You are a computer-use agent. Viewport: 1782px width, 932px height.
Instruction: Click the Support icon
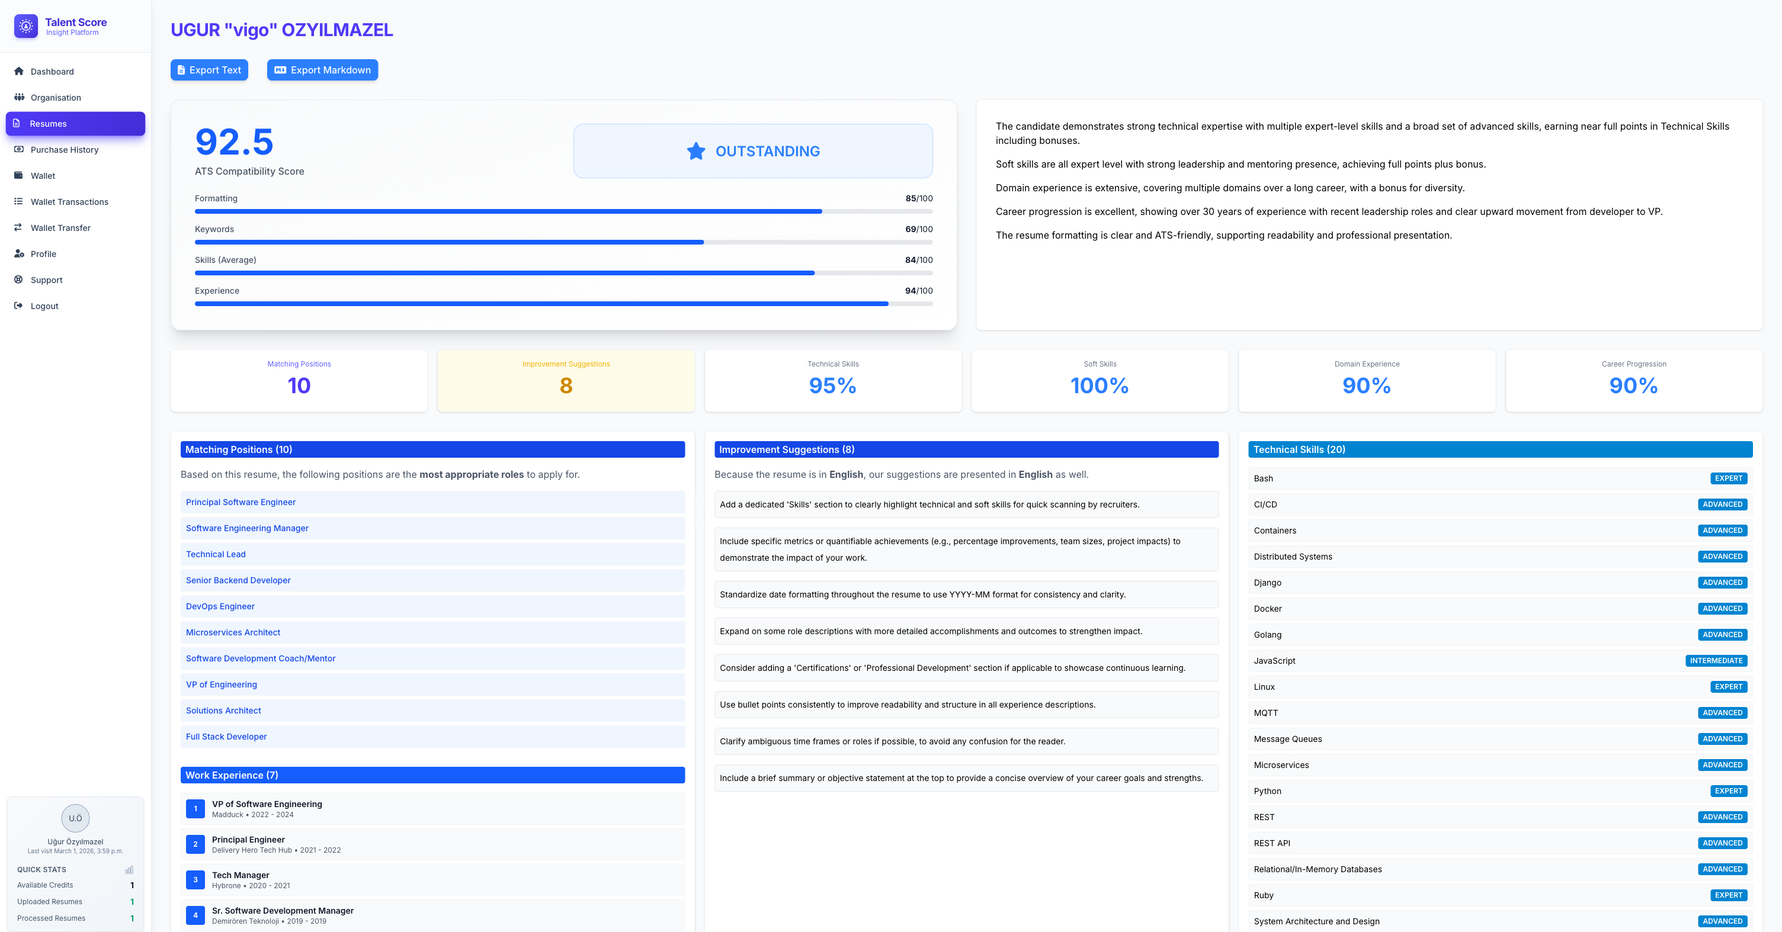(19, 279)
